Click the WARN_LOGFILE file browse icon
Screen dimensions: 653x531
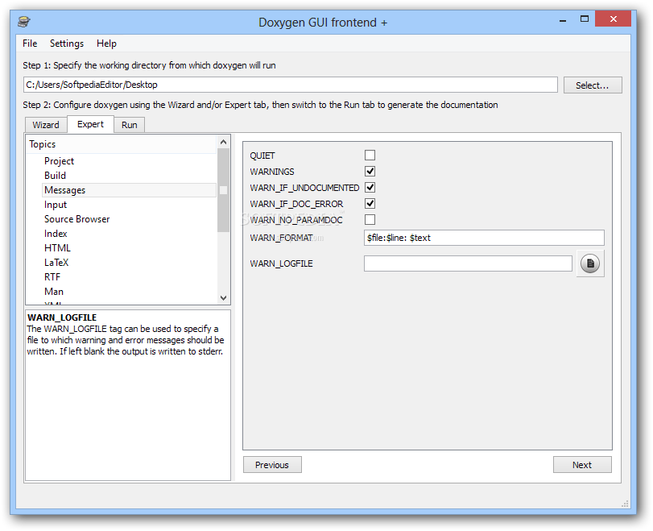[x=589, y=263]
